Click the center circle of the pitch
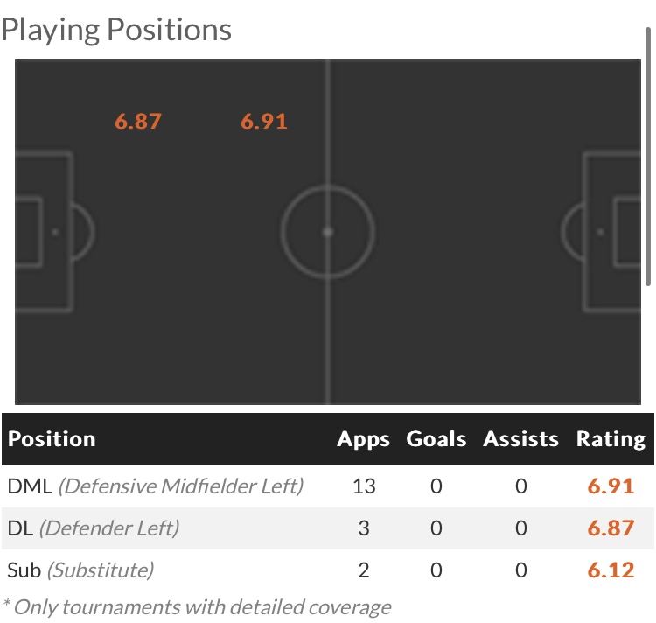This screenshot has width=656, height=623. (x=328, y=232)
